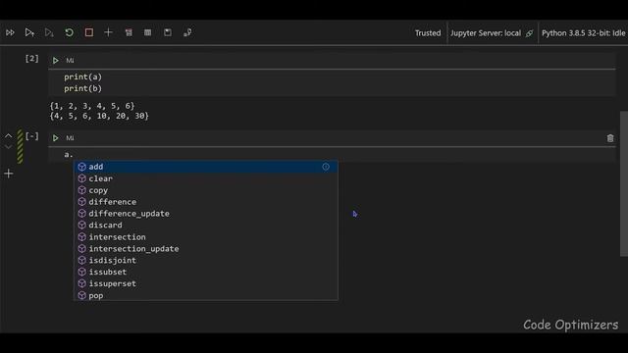Convert cell [2] type via M↓ toggle
Image resolution: width=628 pixels, height=353 pixels.
pos(70,61)
